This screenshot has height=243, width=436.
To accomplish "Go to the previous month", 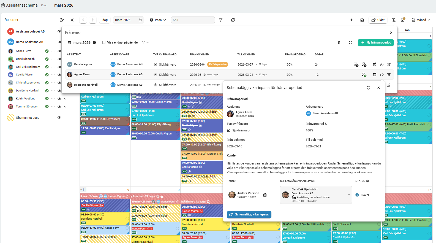I will click(83, 20).
